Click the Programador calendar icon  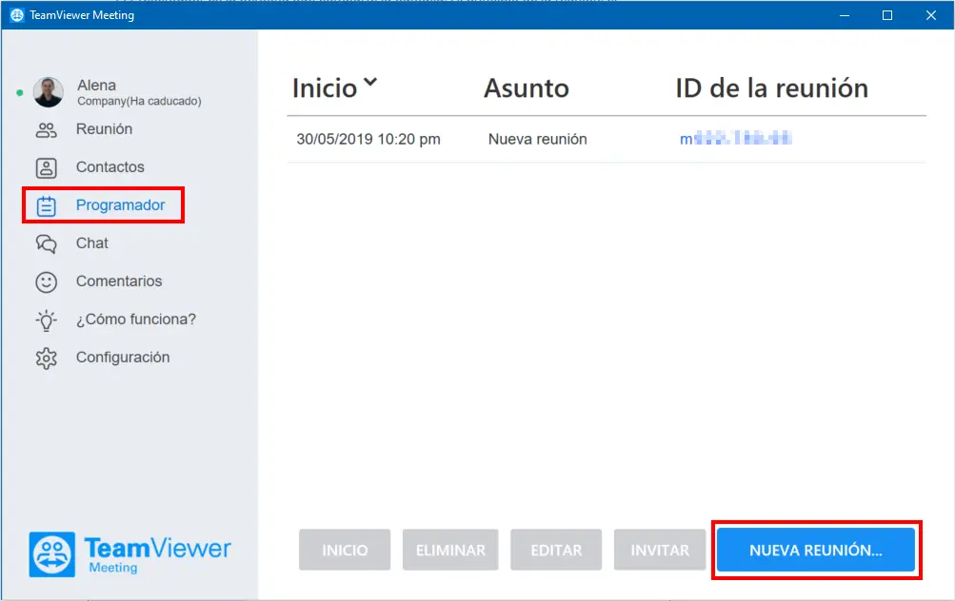click(x=47, y=205)
